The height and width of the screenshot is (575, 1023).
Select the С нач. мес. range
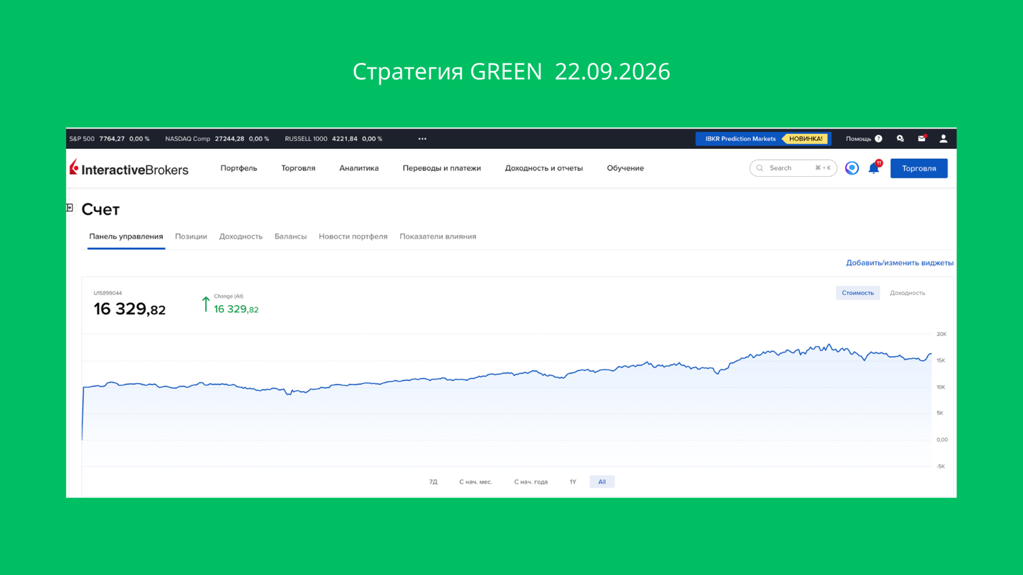click(475, 482)
